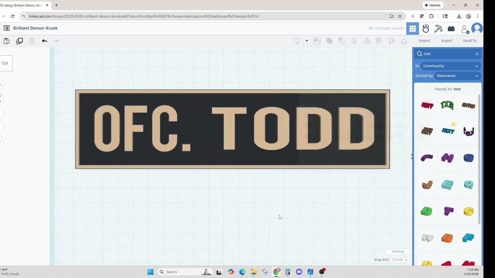The image size is (495, 278).
Task: Select the green letter D shape
Action: [x=426, y=211]
